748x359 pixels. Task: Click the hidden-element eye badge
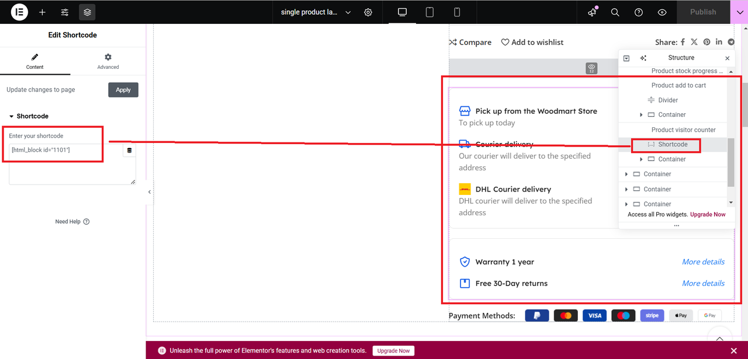592,68
